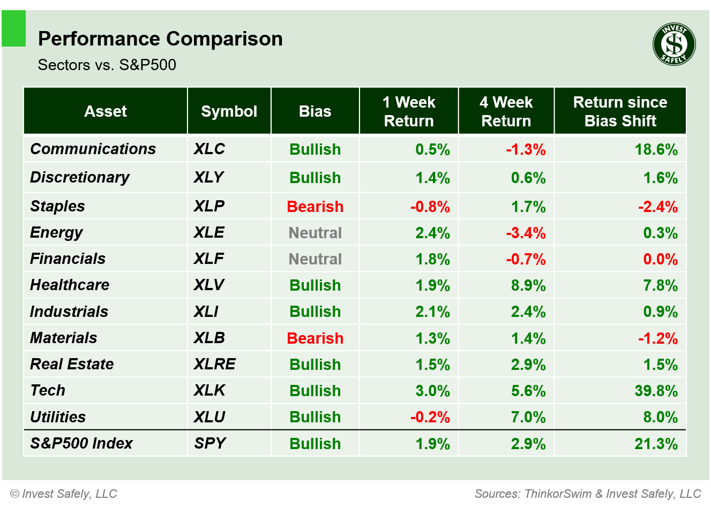Screen dimensions: 711x508
Task: Click the 1 Week Return header
Action: coord(409,111)
